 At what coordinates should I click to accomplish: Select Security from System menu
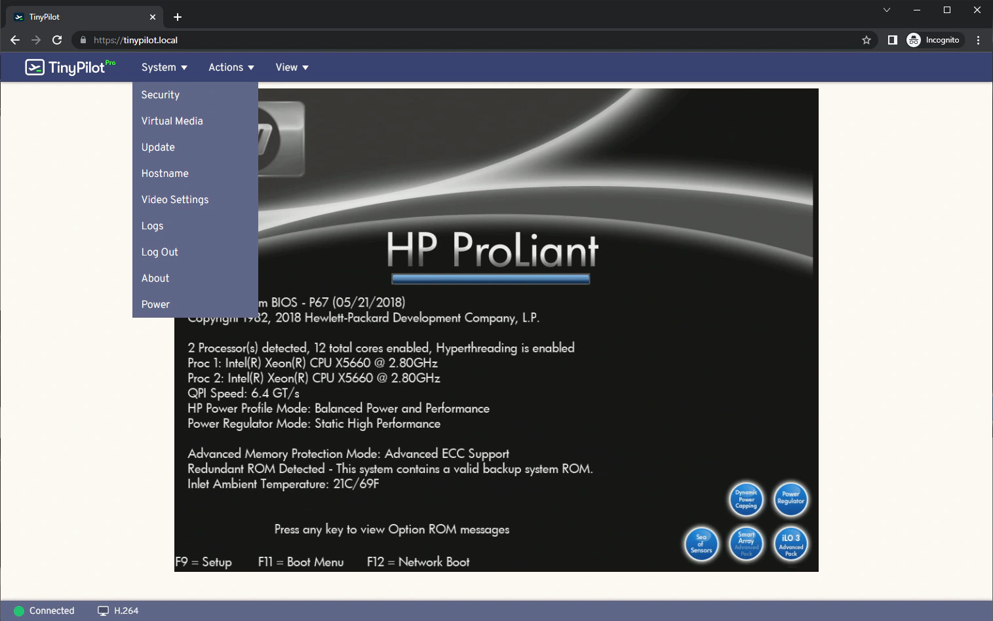coord(195,95)
